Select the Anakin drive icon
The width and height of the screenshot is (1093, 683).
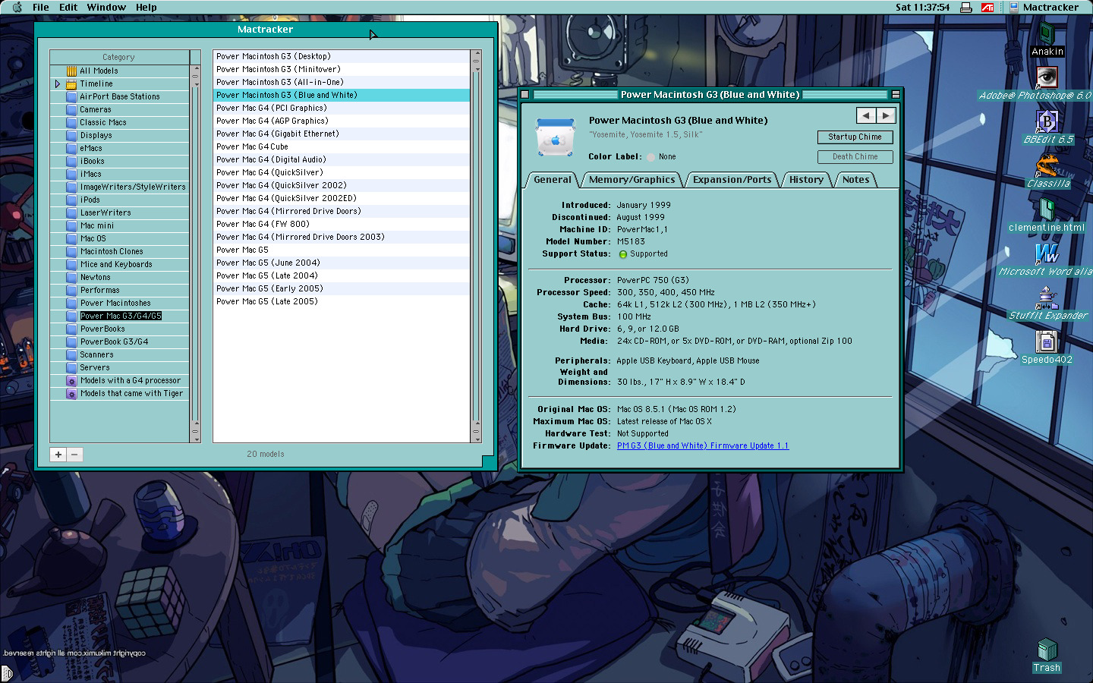[x=1047, y=34]
